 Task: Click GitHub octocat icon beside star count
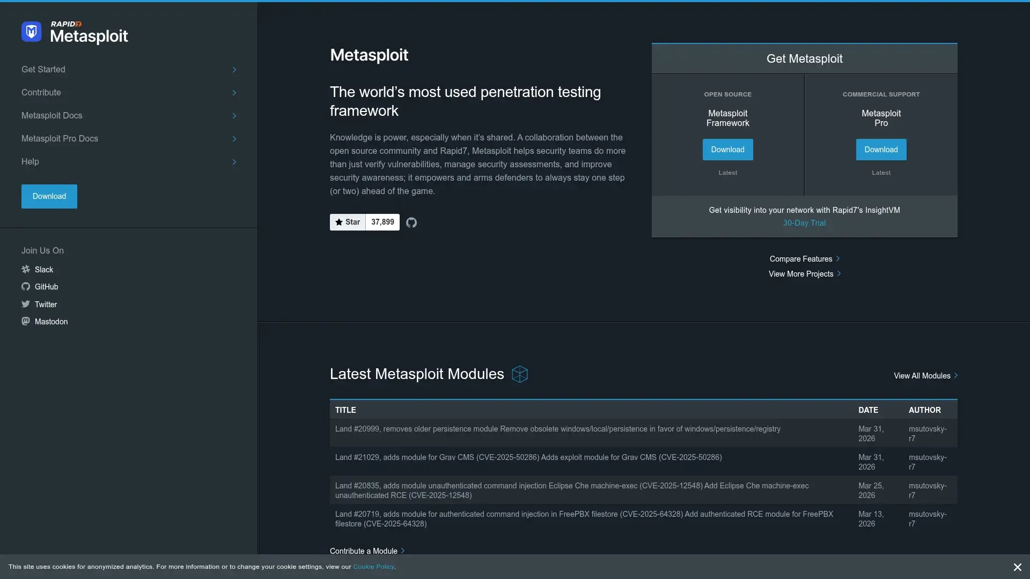pos(411,222)
